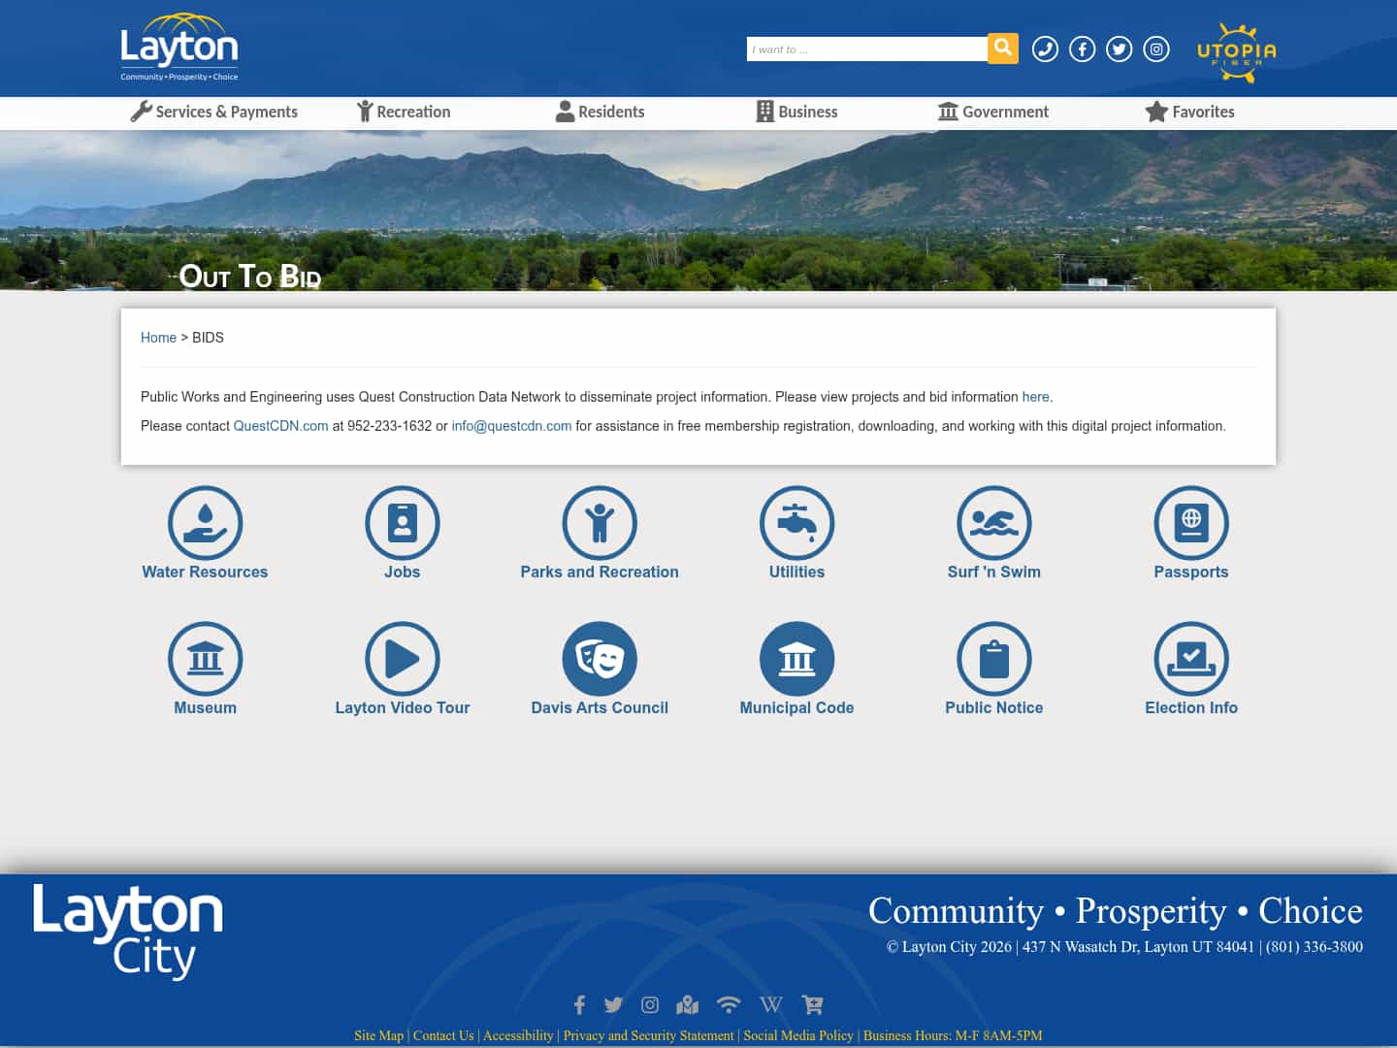Click the Utopia Fiber logo

(x=1237, y=51)
